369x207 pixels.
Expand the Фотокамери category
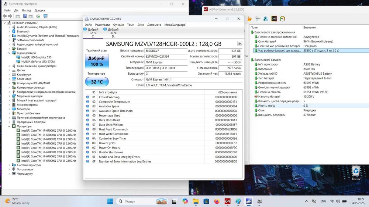(9, 169)
